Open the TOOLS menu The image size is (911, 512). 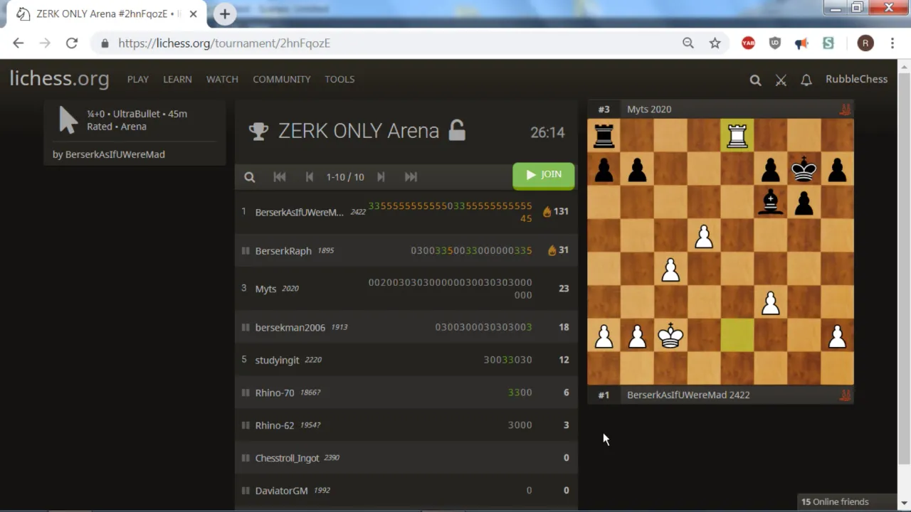[339, 79]
